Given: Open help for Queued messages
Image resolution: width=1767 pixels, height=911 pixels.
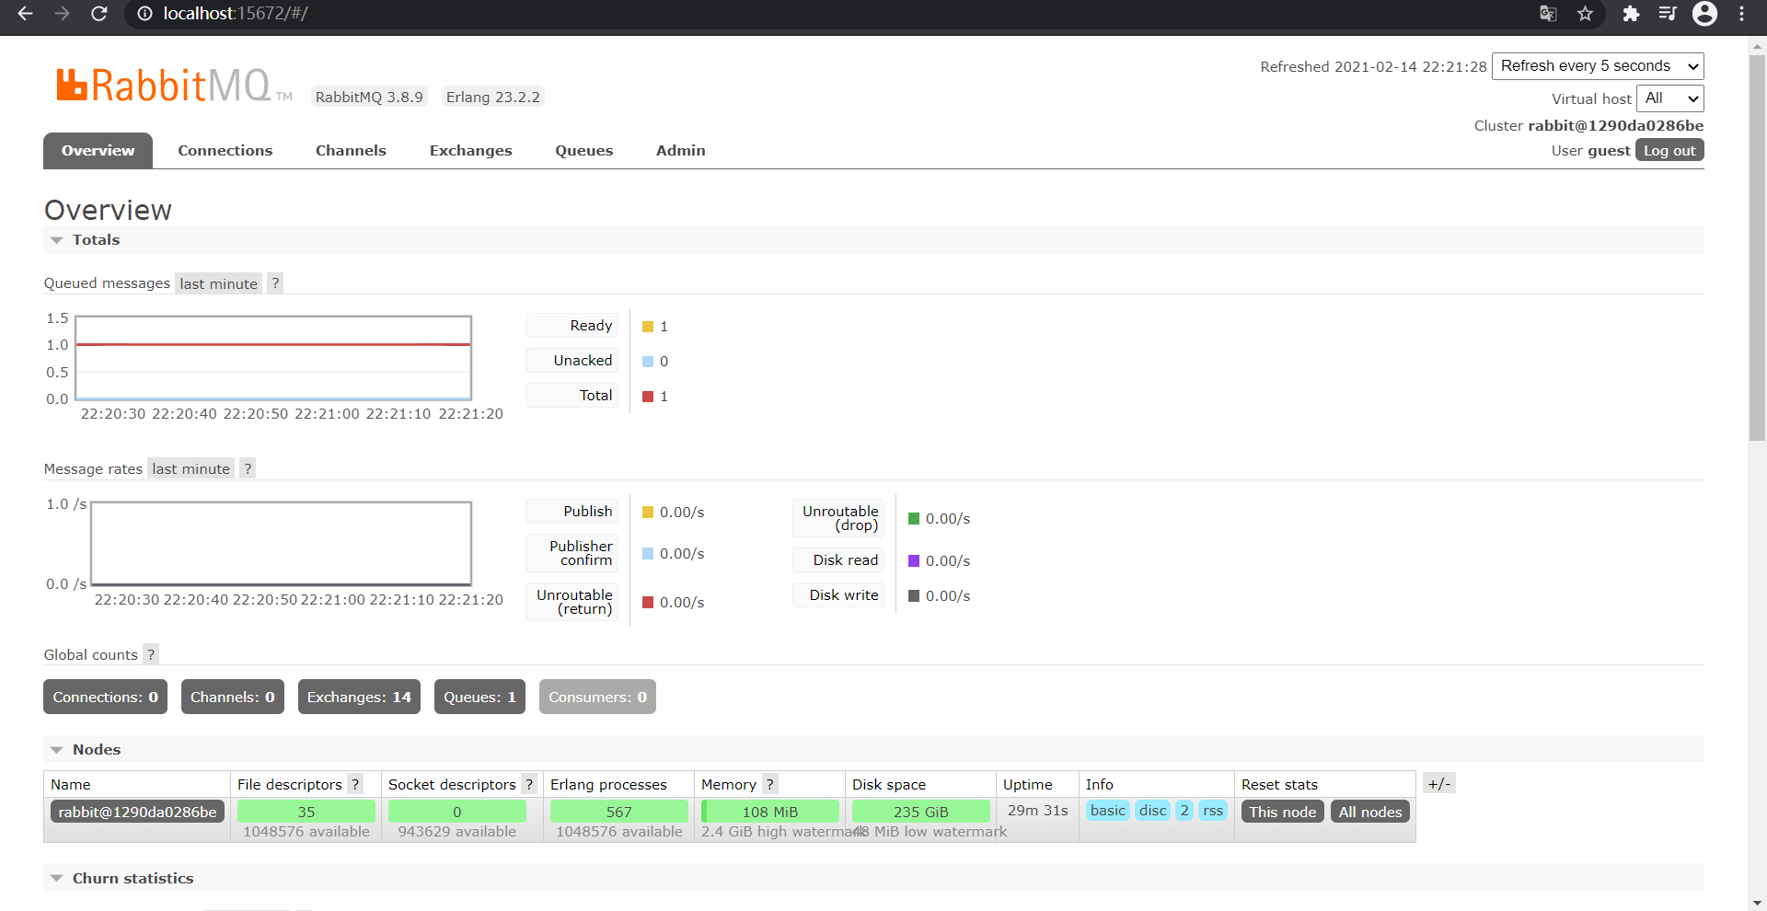Looking at the screenshot, I should (274, 283).
